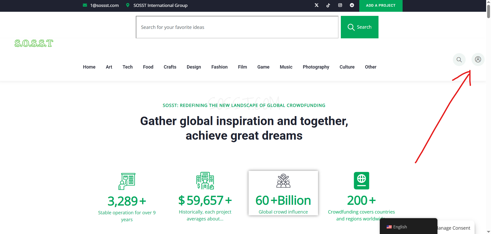
Task: Open the Fashion category
Action: click(219, 67)
